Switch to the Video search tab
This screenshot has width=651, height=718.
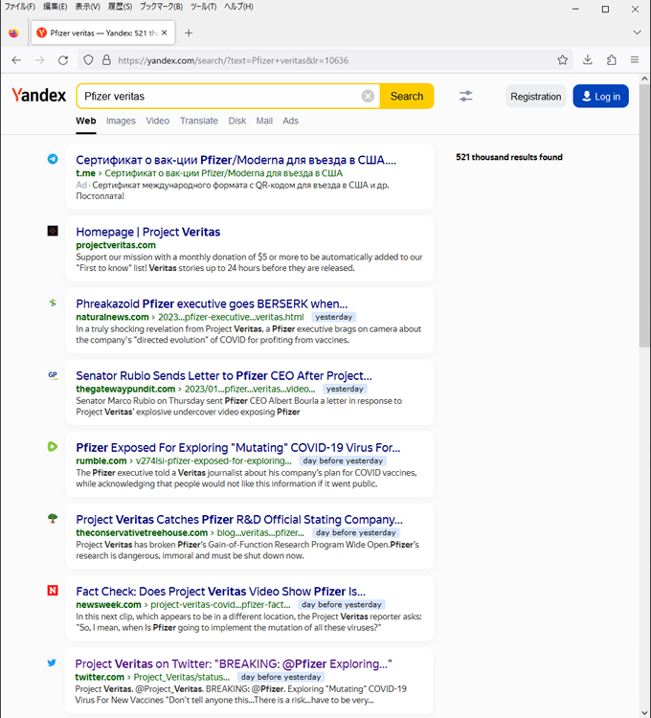(x=158, y=121)
